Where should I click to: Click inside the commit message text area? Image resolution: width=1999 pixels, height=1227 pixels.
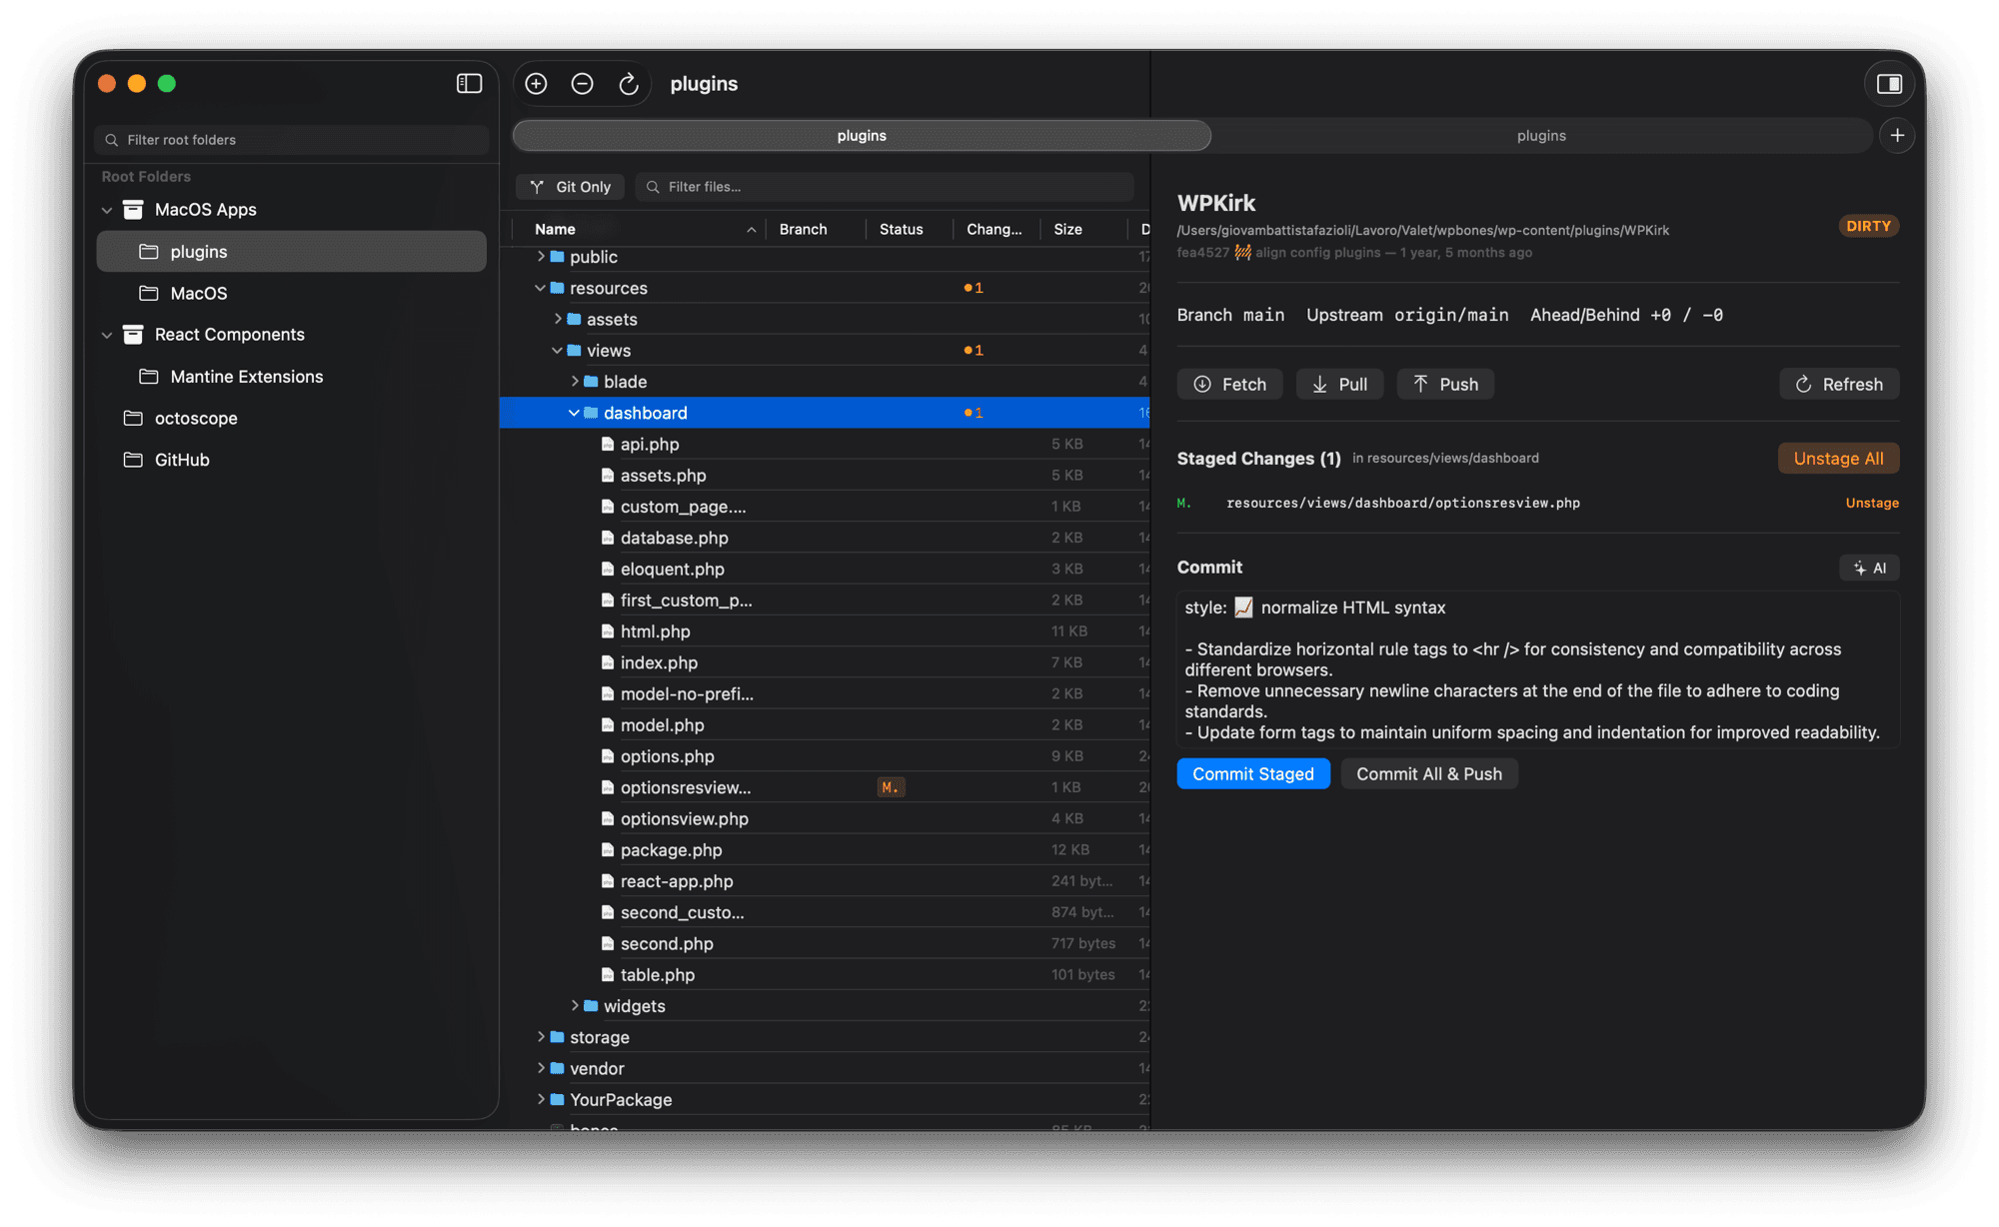[x=1538, y=669]
